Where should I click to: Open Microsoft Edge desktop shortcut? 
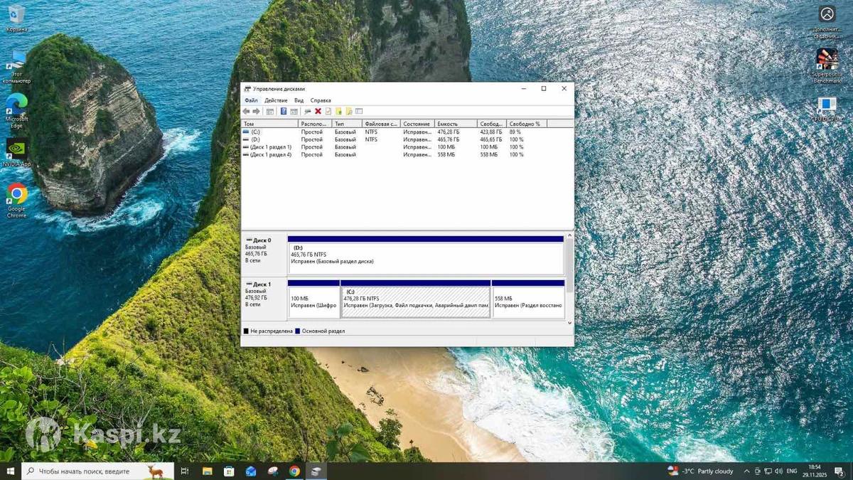pyautogui.click(x=16, y=105)
